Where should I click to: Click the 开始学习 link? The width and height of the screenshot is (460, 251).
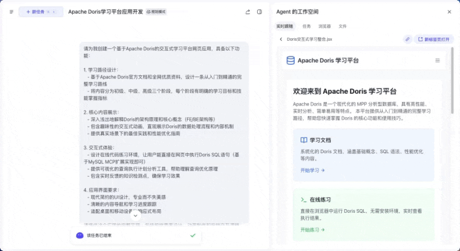click(313, 170)
